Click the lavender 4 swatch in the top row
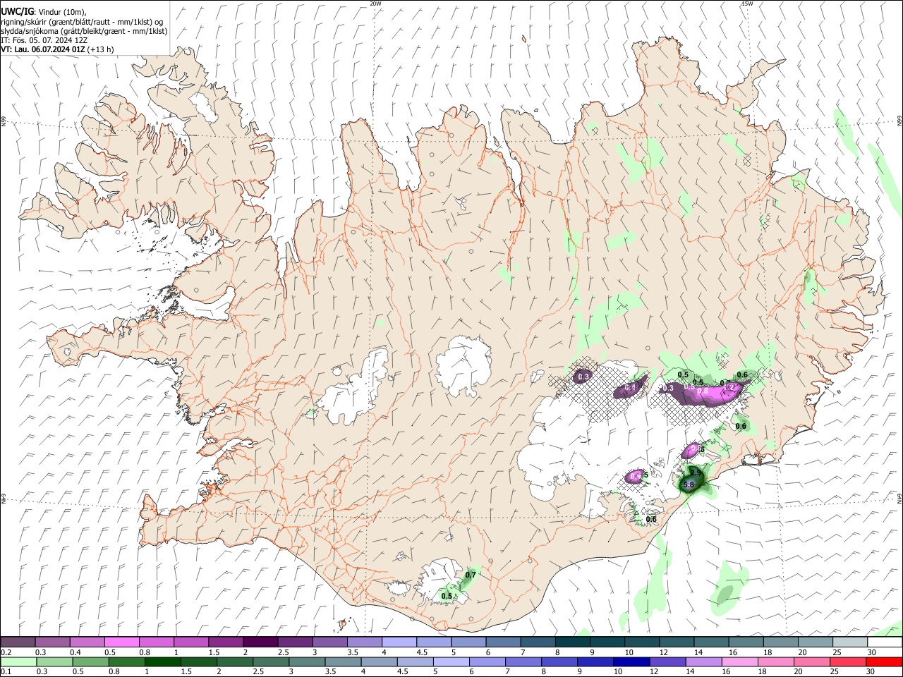 (399, 642)
